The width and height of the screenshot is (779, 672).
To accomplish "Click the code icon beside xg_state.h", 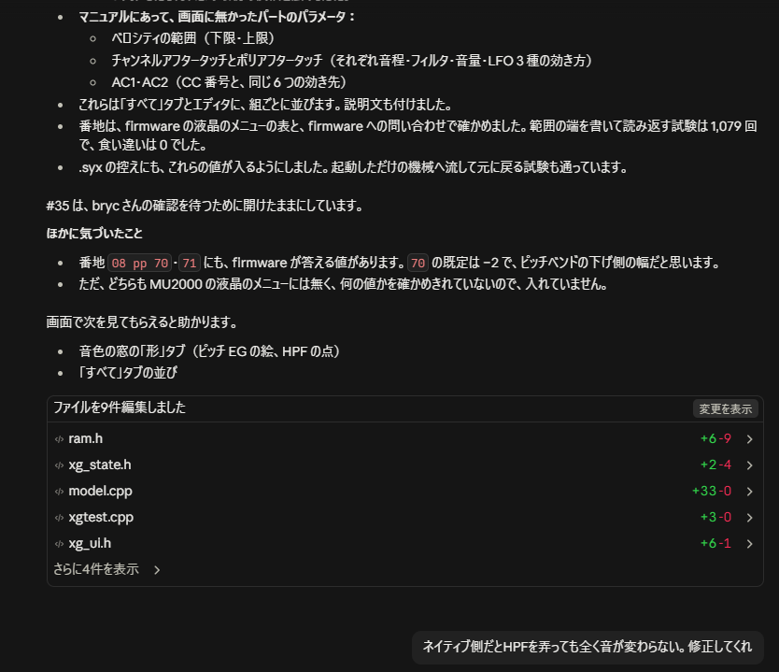I will pos(59,465).
